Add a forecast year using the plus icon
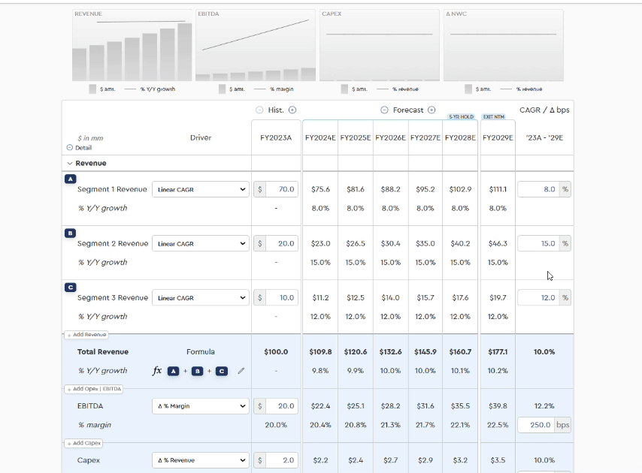This screenshot has width=642, height=473. pos(432,110)
